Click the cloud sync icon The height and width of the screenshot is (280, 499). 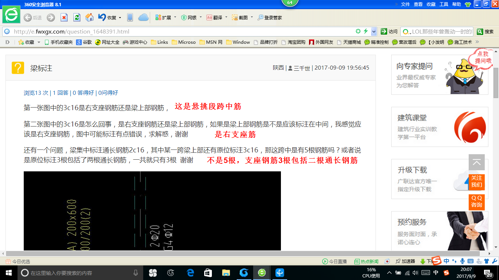(143, 17)
